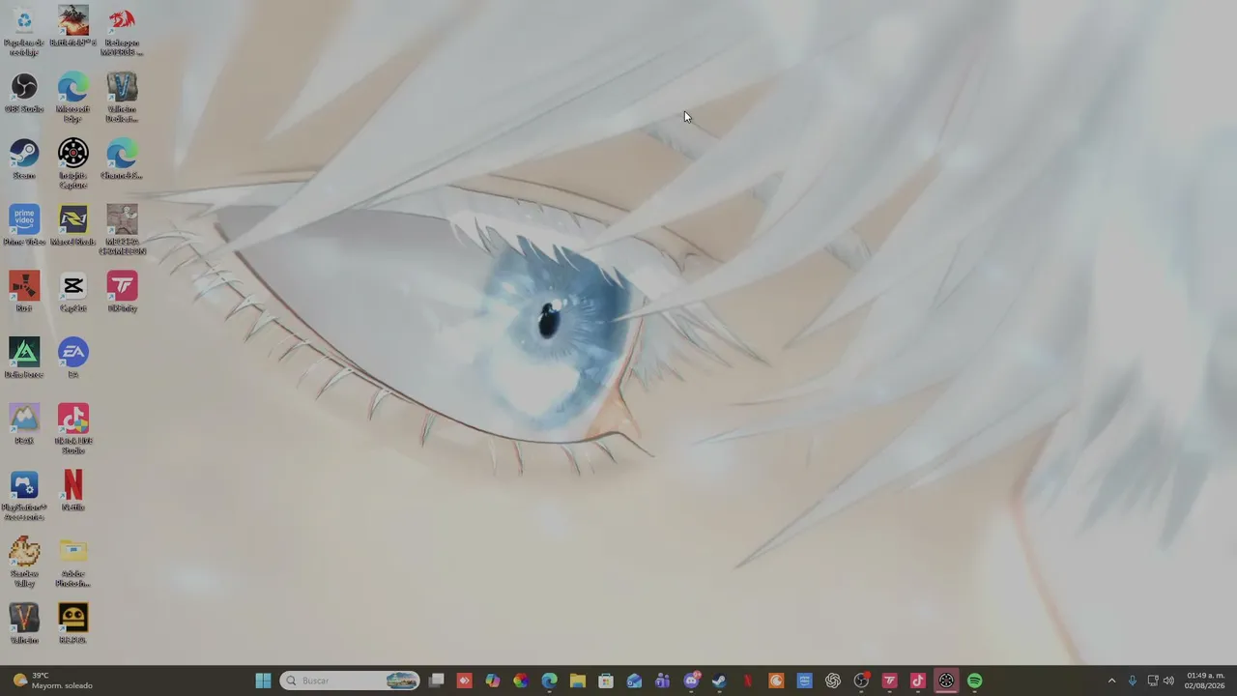
Task: Open the Redragon desktop shortcut
Action: pos(122,31)
